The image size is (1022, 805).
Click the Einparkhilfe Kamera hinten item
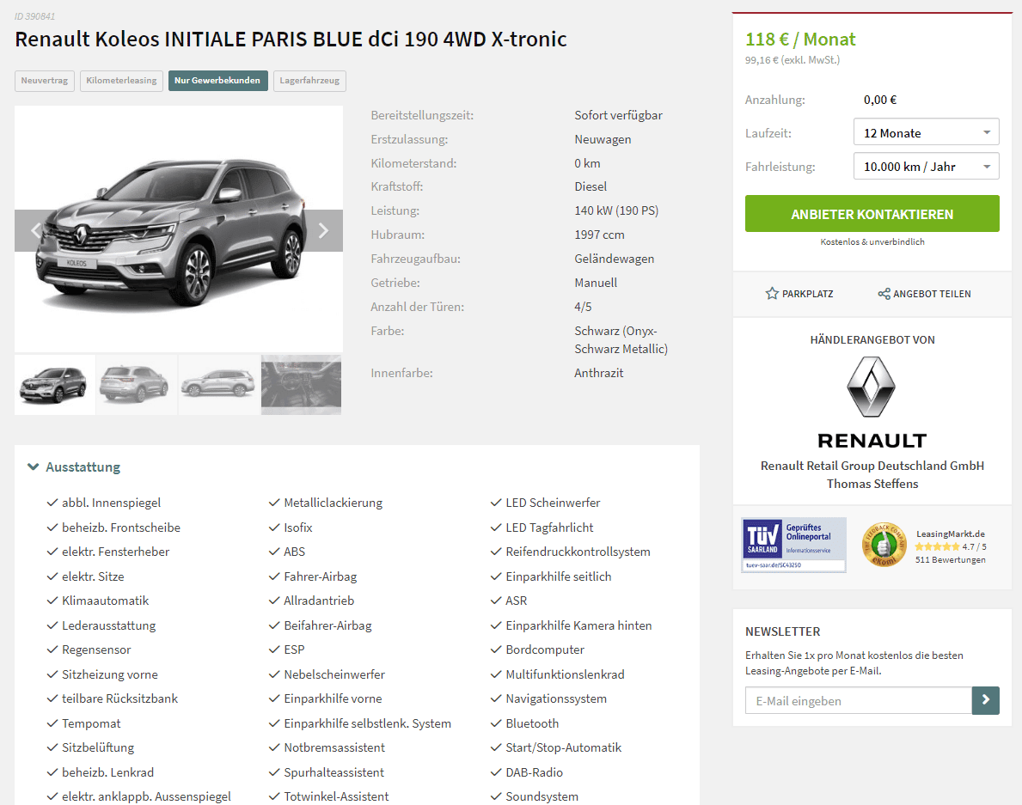(578, 625)
